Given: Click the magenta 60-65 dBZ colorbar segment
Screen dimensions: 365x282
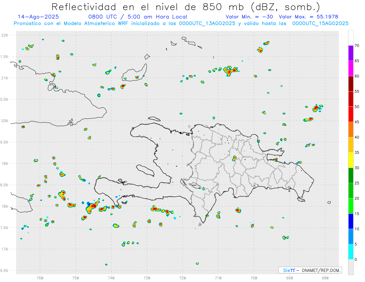Looking at the screenshot, I should [351, 68].
